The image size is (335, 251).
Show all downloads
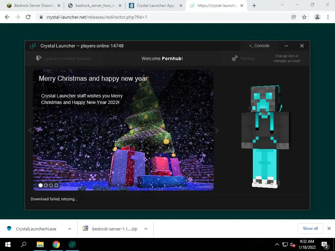click(x=310, y=228)
